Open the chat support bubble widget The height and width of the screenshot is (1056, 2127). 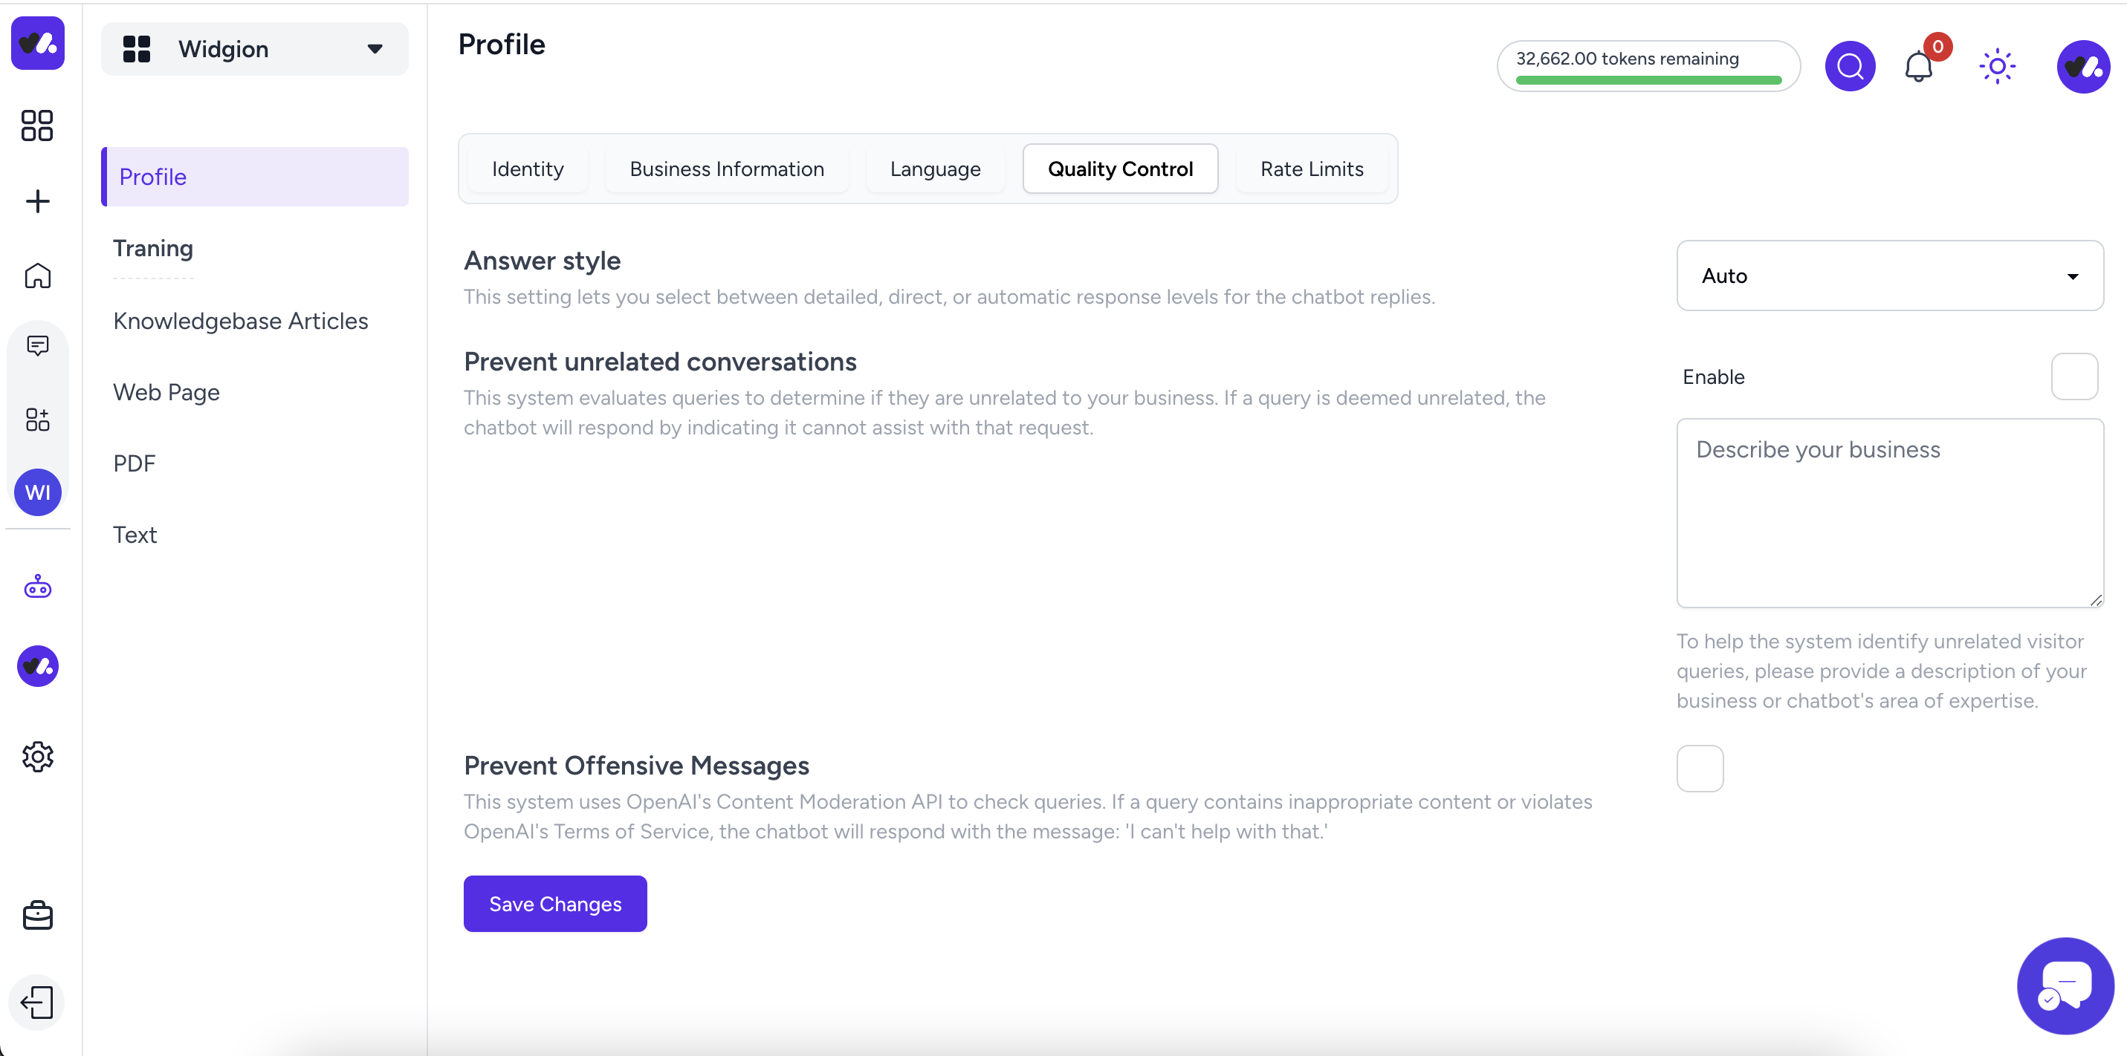tap(2065, 985)
